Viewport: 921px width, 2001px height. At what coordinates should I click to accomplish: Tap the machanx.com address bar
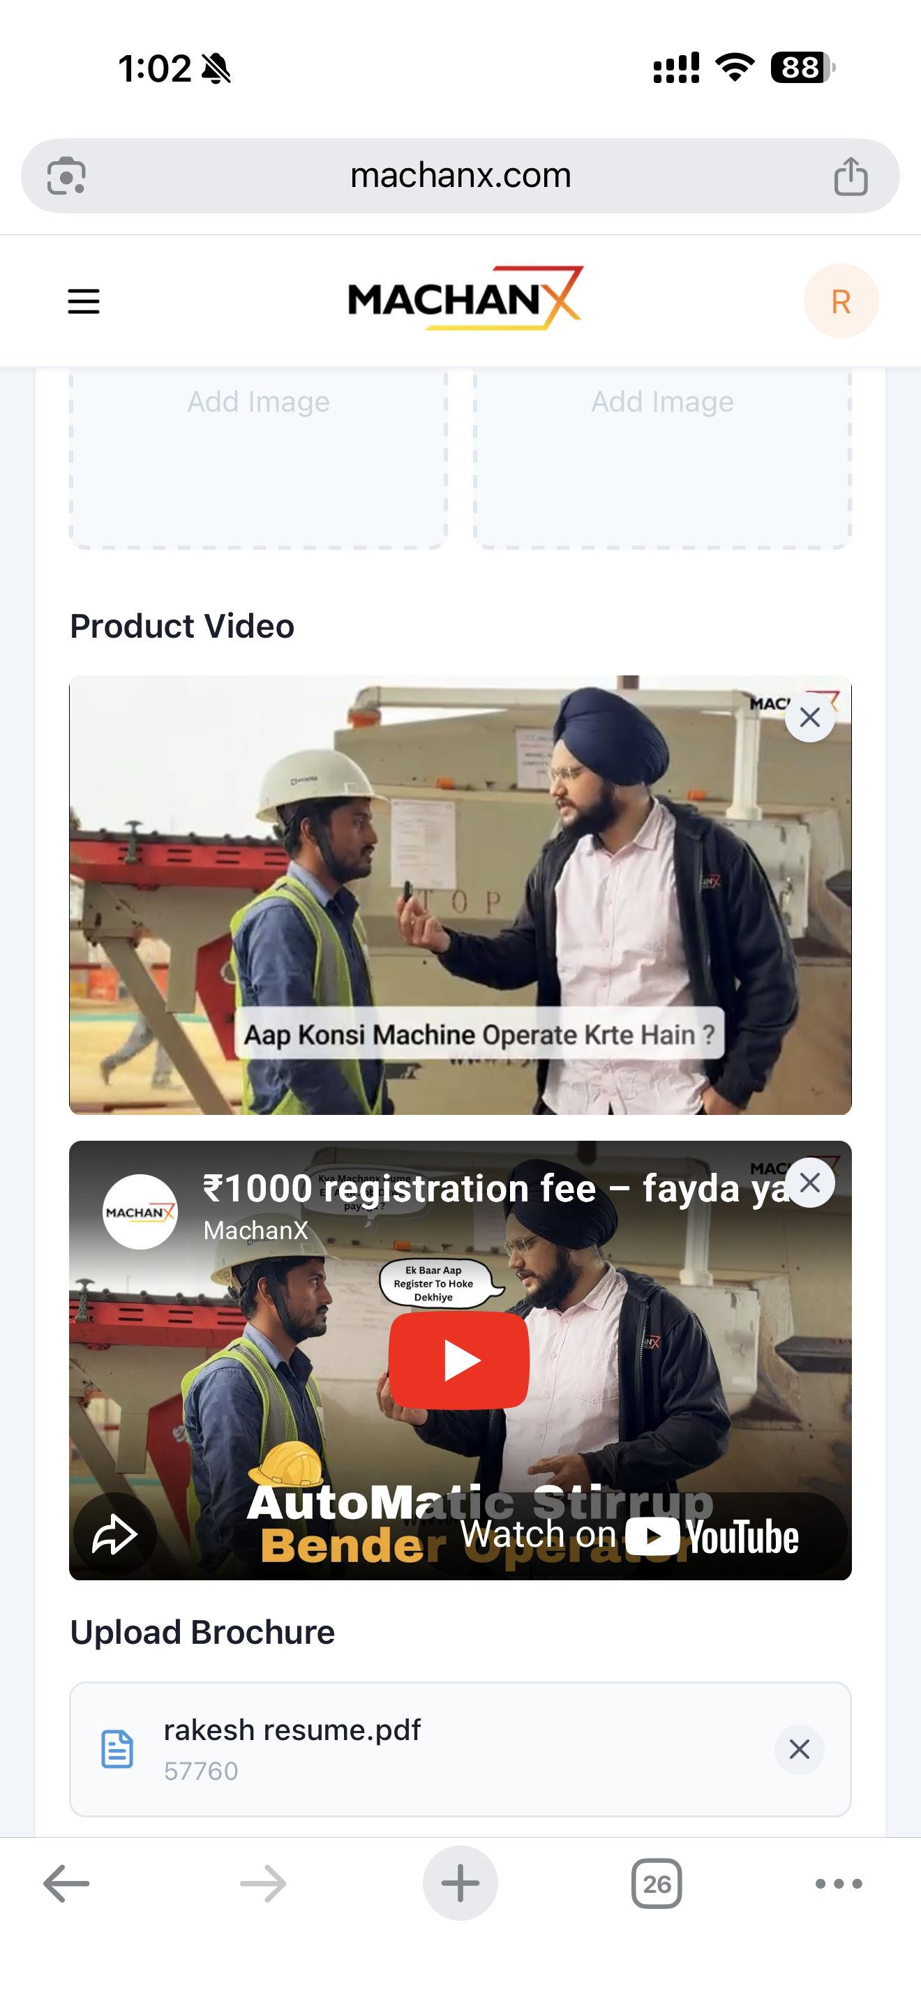pos(460,177)
